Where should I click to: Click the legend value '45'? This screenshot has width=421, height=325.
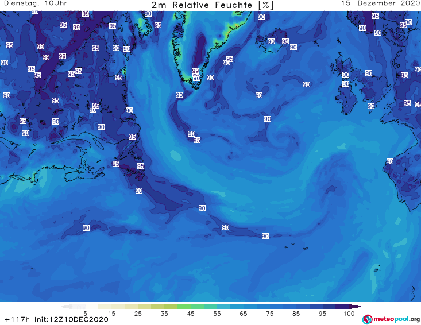point(191,314)
